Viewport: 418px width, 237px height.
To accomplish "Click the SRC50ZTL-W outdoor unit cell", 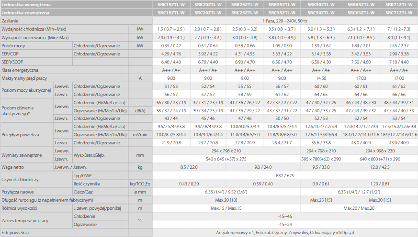I will 321,12.
